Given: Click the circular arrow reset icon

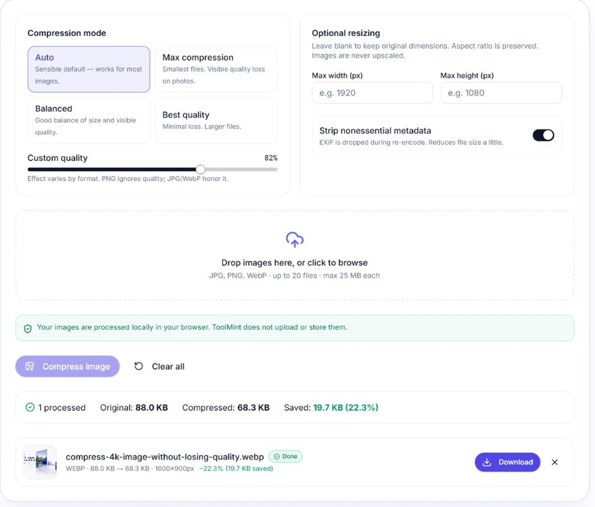Looking at the screenshot, I should [x=139, y=366].
